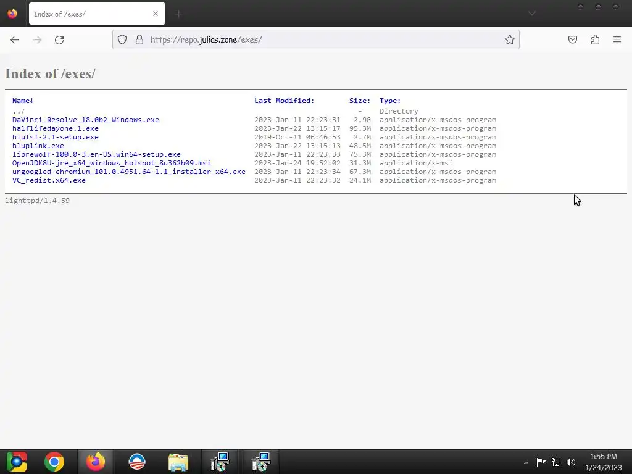
Task: Open a new tab
Action: (x=178, y=14)
